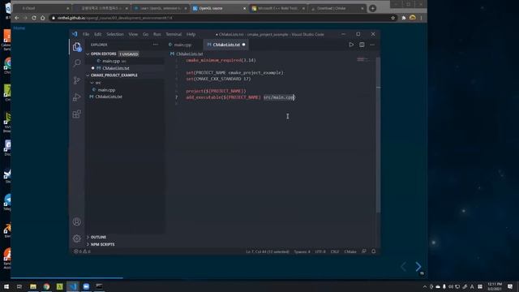519x292 pixels.
Task: Open the Edit menu in VS Code
Action: click(x=97, y=34)
